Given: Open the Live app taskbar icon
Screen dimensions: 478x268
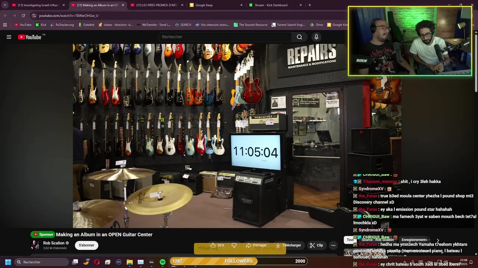Looking at the screenshot, I should [152, 262].
